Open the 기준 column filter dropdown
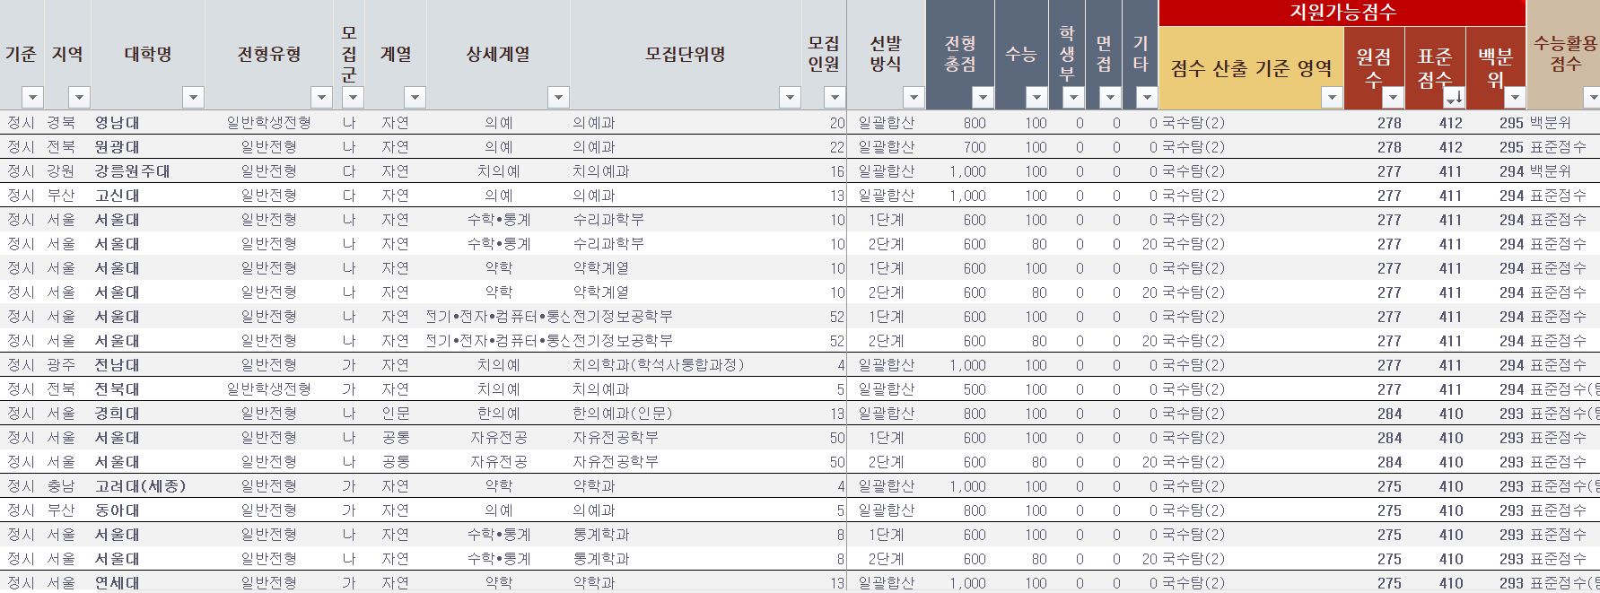The height and width of the screenshot is (593, 1600). pos(32,97)
